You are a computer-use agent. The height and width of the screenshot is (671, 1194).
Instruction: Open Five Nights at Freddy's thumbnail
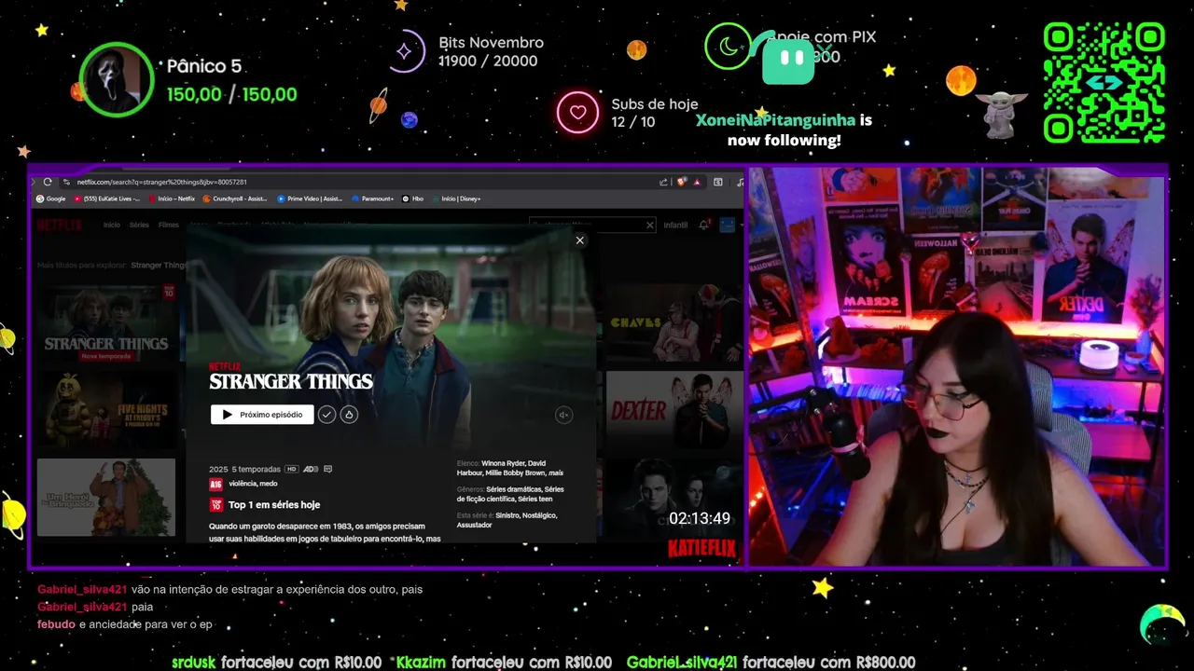pyautogui.click(x=106, y=411)
